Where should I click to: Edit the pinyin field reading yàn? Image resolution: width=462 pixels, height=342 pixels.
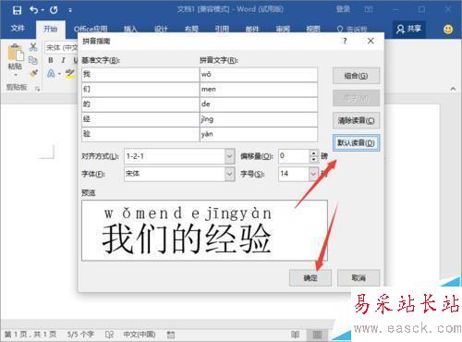click(x=259, y=134)
